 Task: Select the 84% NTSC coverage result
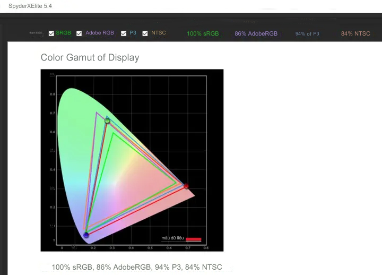[x=355, y=33]
